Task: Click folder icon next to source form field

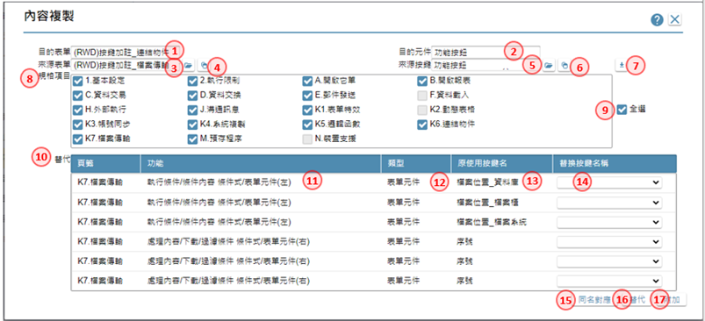Action: 189,66
